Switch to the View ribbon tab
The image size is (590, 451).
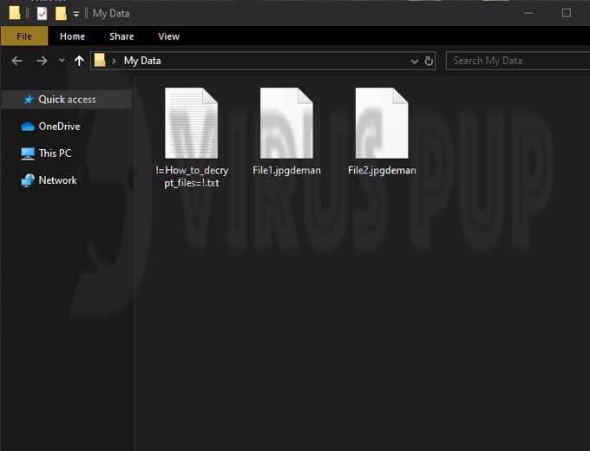point(168,36)
